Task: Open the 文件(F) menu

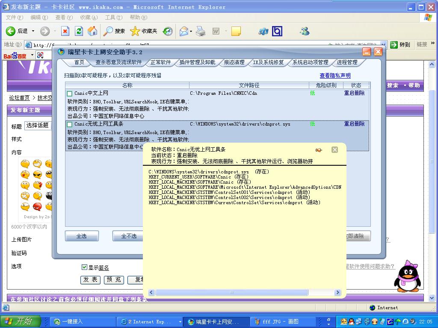Action: pos(14,18)
